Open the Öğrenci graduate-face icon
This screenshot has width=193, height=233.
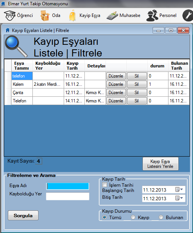click(x=10, y=15)
